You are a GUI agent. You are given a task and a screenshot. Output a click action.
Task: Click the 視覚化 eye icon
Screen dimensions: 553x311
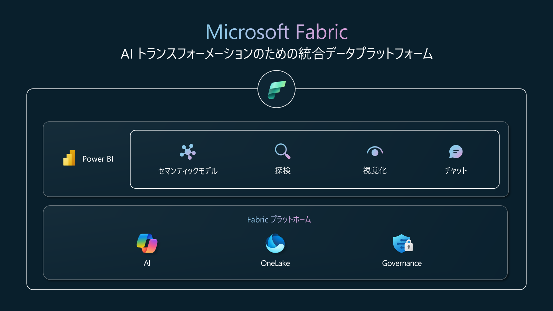(x=375, y=151)
